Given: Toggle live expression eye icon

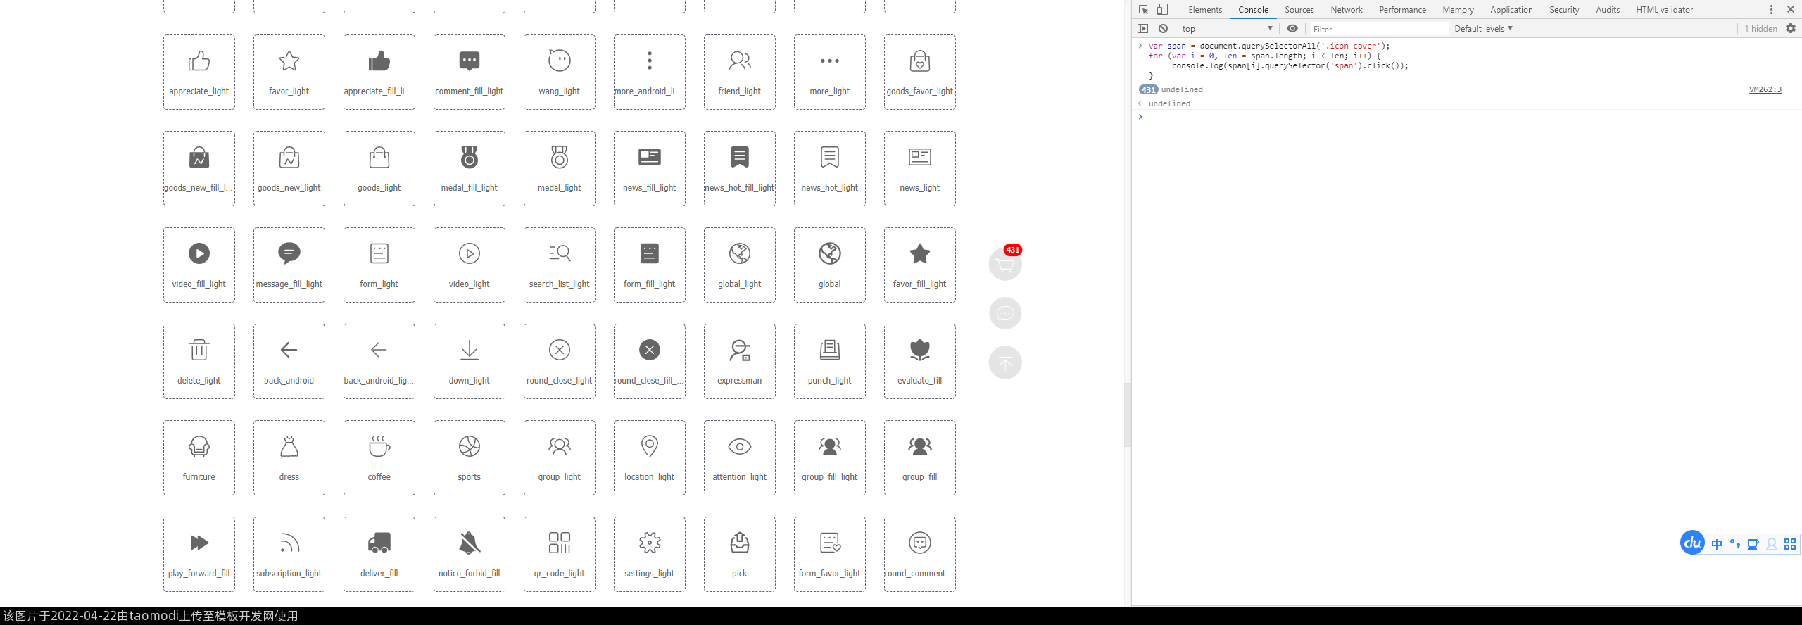Looking at the screenshot, I should tap(1292, 29).
